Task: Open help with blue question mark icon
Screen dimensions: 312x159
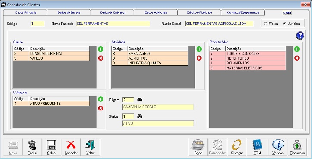Action: pos(300,36)
